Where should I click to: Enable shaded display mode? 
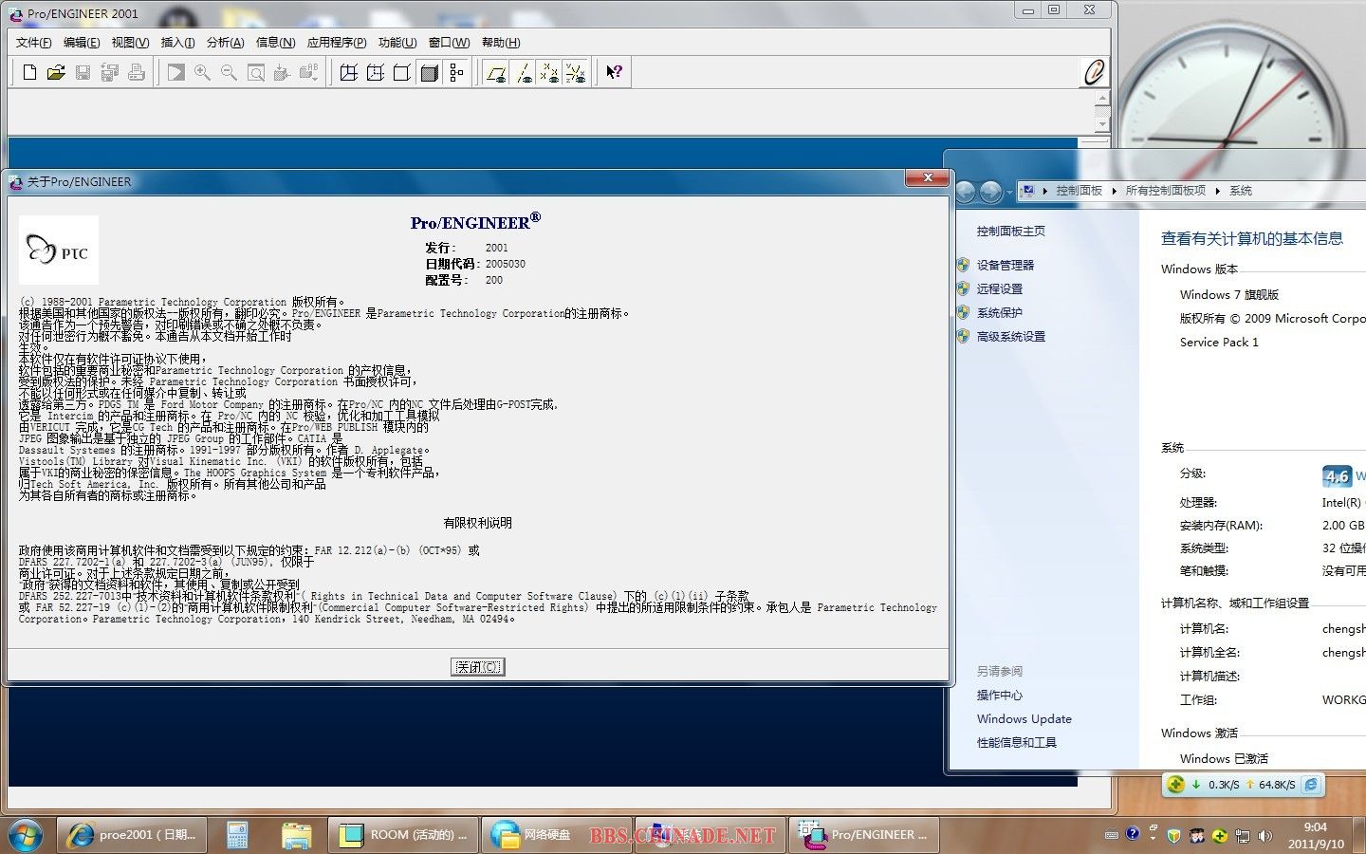tap(429, 72)
